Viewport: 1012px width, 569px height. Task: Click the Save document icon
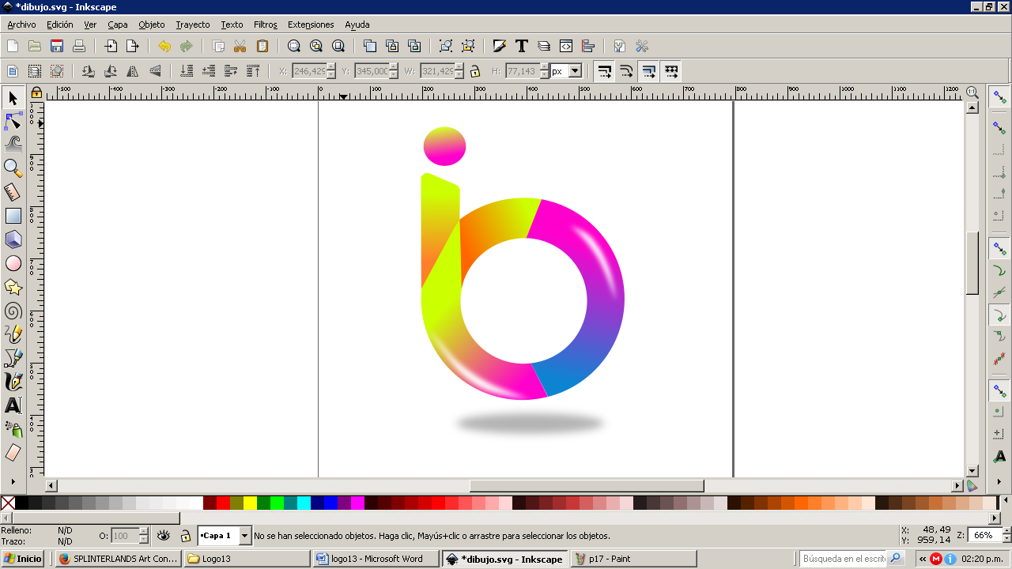click(x=57, y=47)
